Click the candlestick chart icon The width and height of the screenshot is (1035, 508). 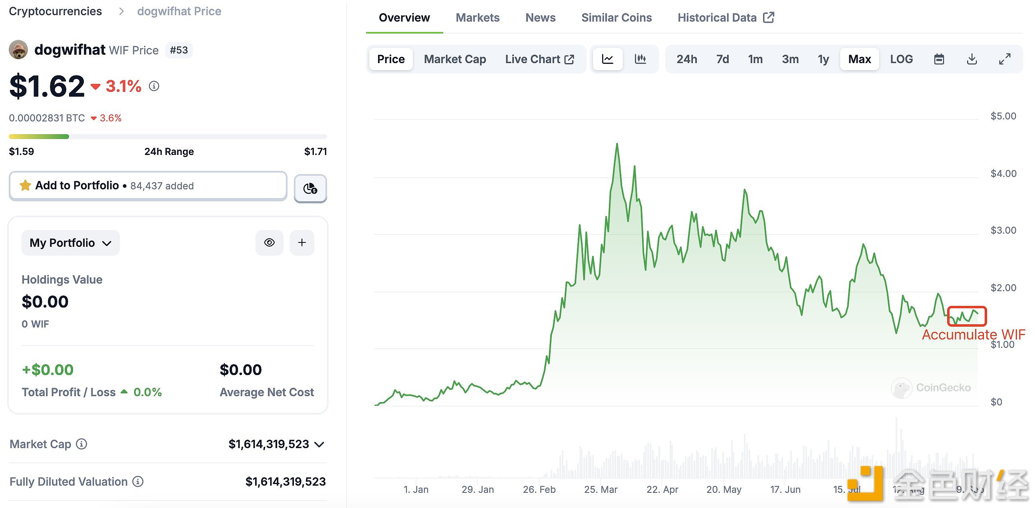[639, 59]
